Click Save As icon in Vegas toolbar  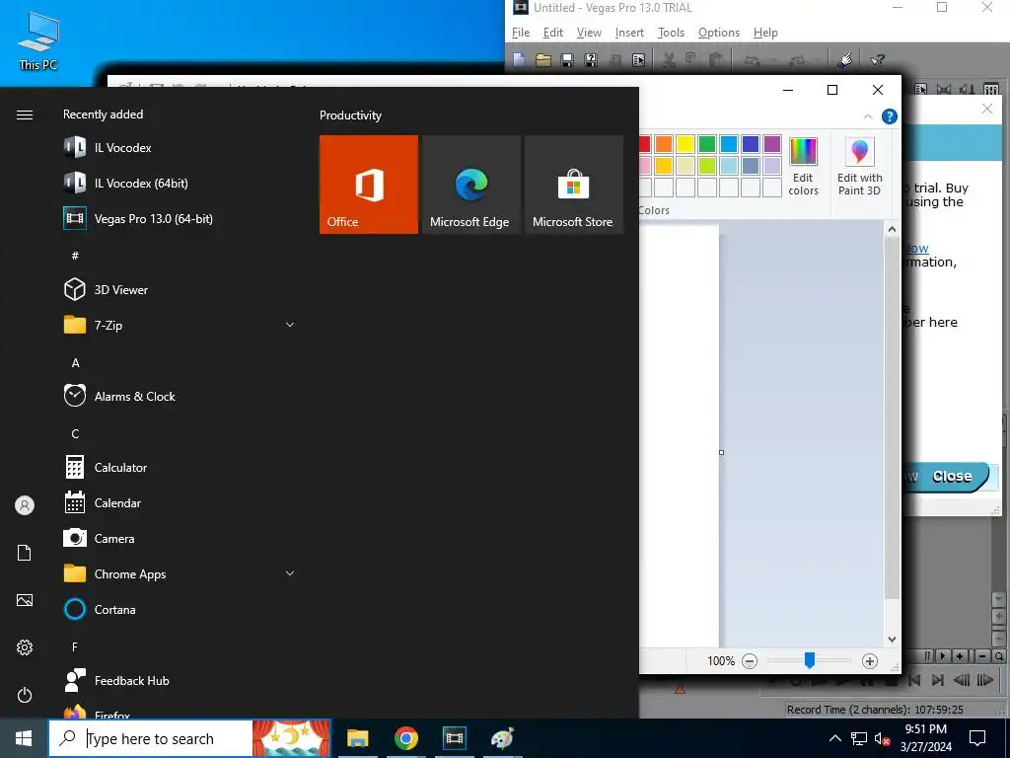(591, 60)
